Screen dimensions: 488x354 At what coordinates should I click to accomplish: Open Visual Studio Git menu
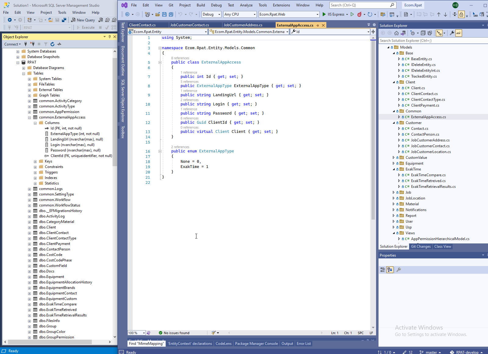tap(171, 5)
